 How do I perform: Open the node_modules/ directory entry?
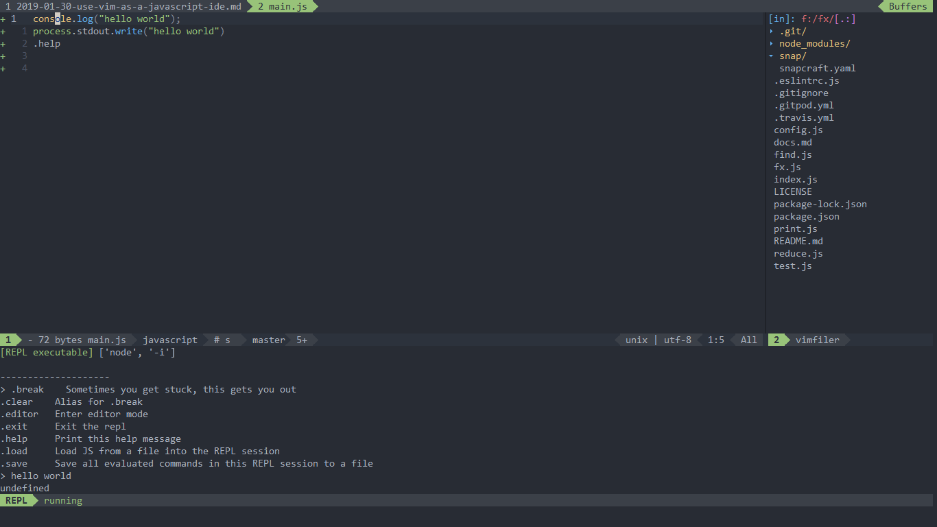coord(815,43)
